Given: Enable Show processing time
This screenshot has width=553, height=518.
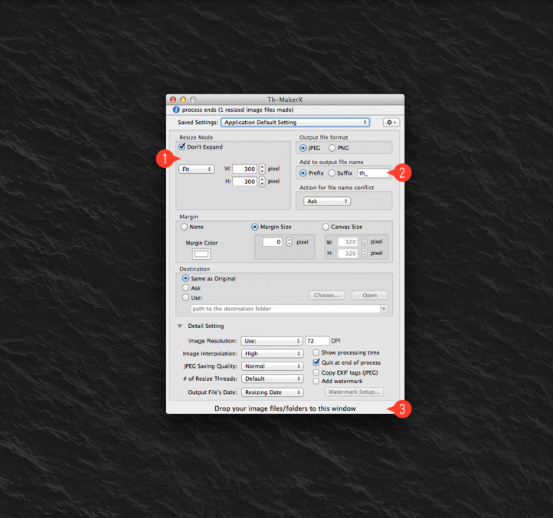Looking at the screenshot, I should coord(316,352).
